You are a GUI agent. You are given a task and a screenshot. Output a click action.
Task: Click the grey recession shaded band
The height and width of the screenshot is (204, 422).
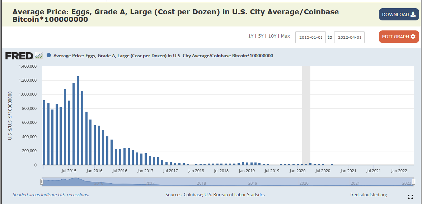click(x=306, y=115)
